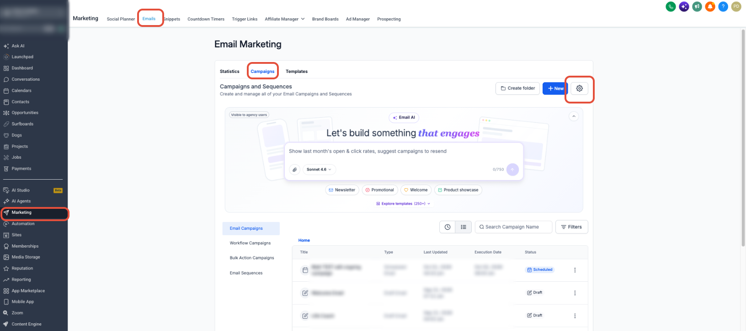Open the blue help question mark
The image size is (746, 331).
tap(723, 6)
